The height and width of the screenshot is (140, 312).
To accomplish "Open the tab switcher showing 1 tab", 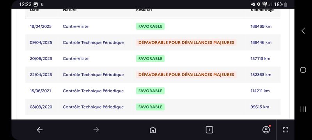I will 209,130.
